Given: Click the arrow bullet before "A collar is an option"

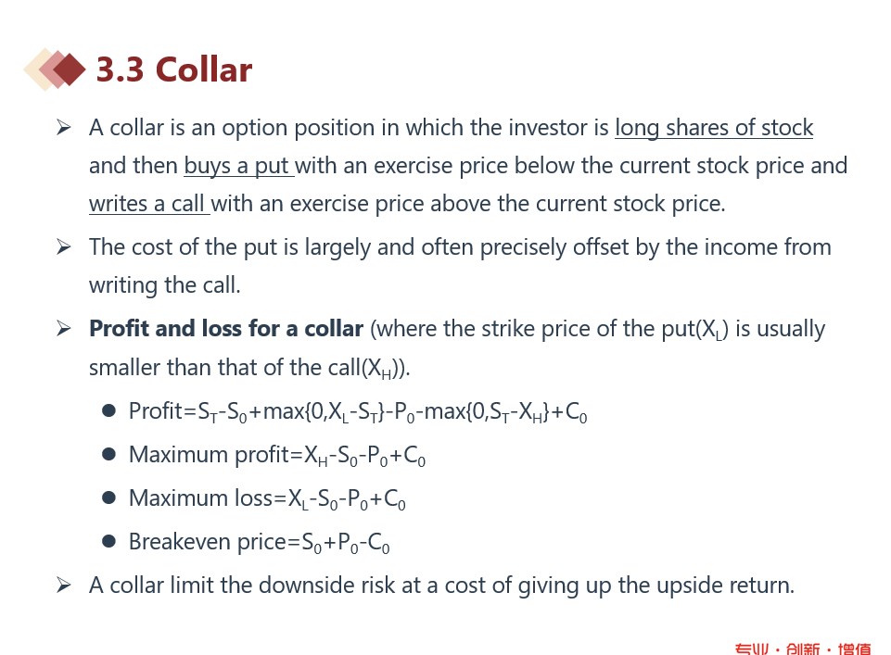Looking at the screenshot, I should [63, 128].
